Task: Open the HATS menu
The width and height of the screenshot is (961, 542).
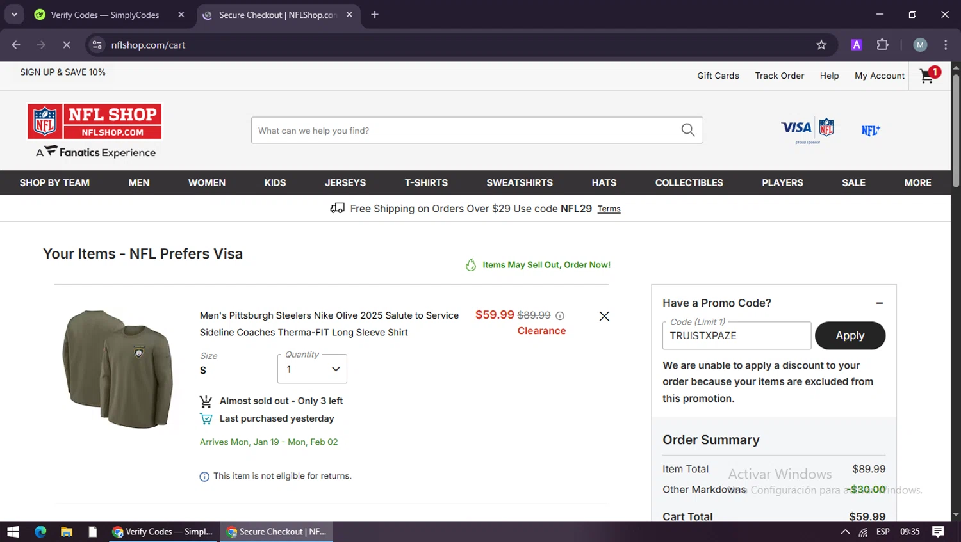Action: 604,183
